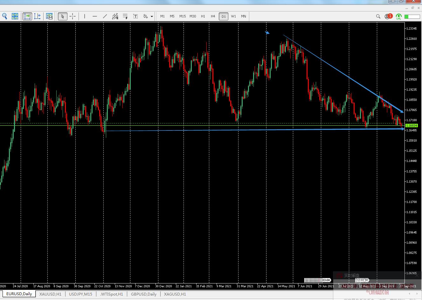Choose the W1 weekly timeframe
Viewport: 422px width, 300px height.
[233, 16]
